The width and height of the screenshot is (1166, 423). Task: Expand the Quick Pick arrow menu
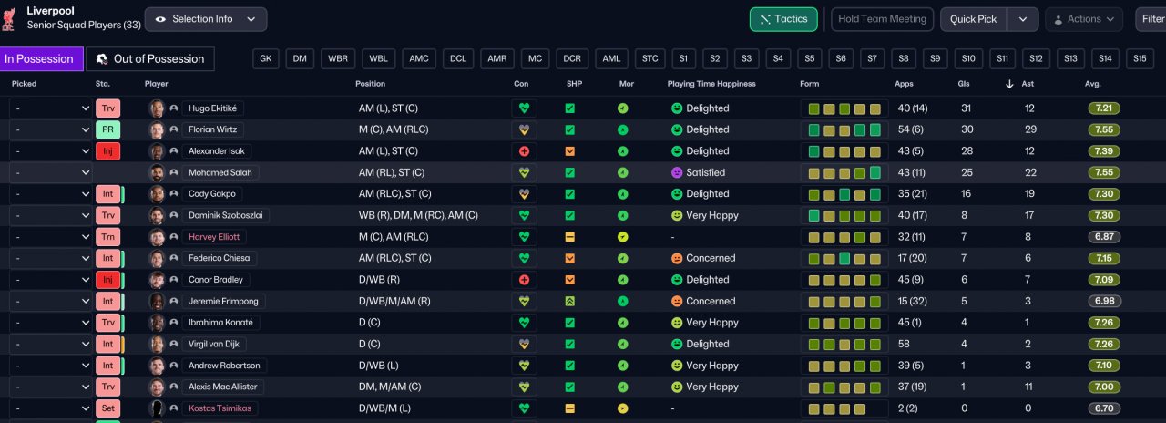[x=1023, y=19]
